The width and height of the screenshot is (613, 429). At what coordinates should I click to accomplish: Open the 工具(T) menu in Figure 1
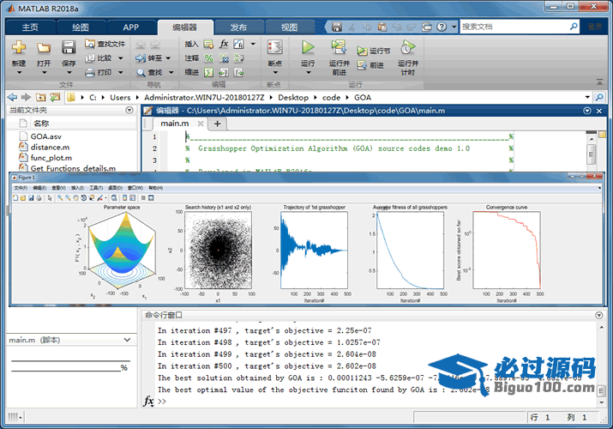pyautogui.click(x=96, y=188)
